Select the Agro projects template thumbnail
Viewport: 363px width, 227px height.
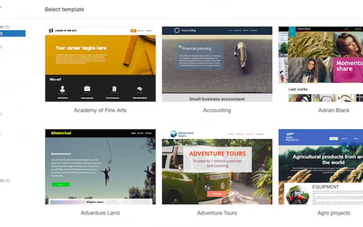click(x=321, y=167)
